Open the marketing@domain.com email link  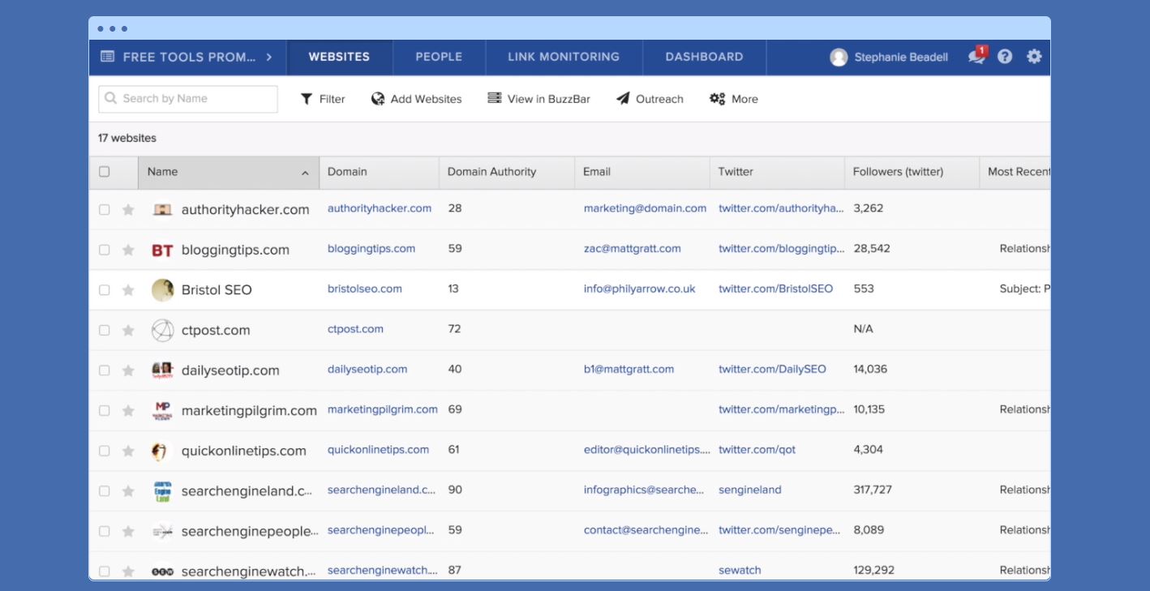(646, 208)
